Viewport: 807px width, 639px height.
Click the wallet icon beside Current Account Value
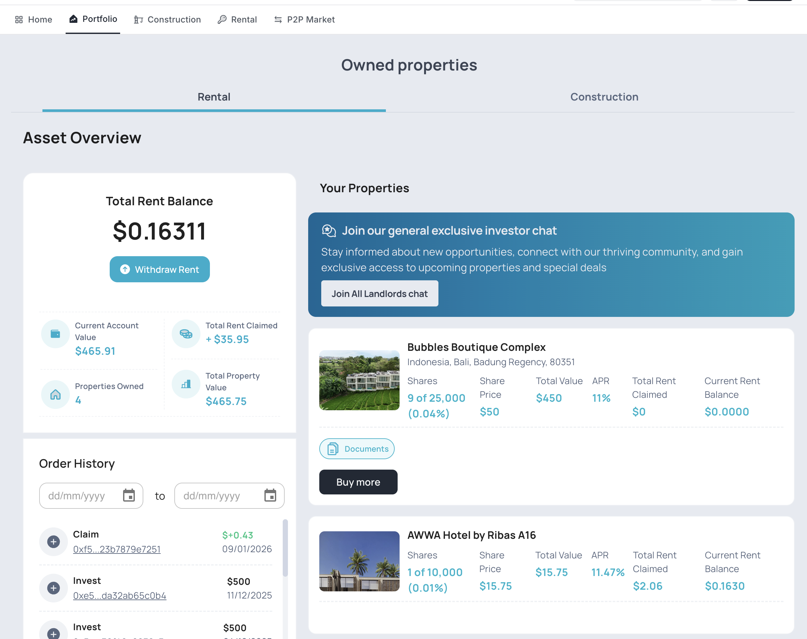pyautogui.click(x=55, y=334)
